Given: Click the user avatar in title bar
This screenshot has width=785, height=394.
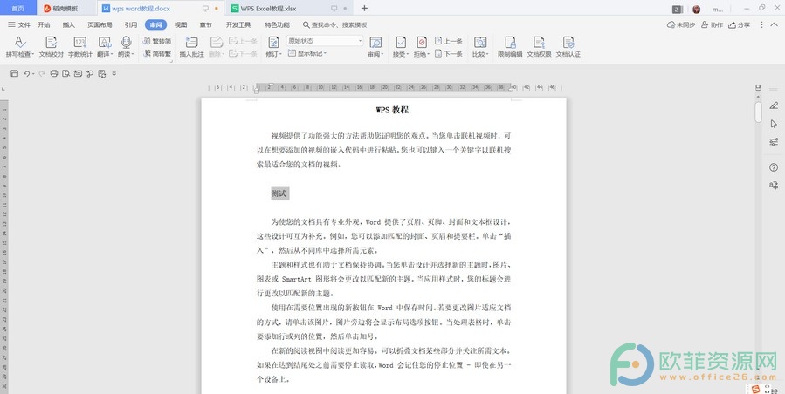Looking at the screenshot, I should pyautogui.click(x=697, y=9).
